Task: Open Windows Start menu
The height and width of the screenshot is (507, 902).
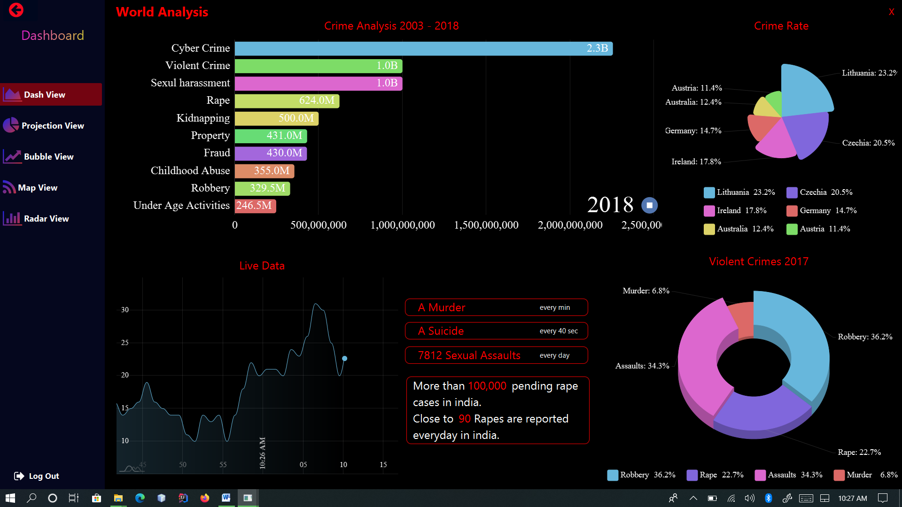Action: (10, 498)
